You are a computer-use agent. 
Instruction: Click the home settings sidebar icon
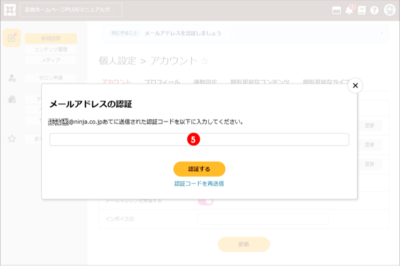tap(12, 99)
